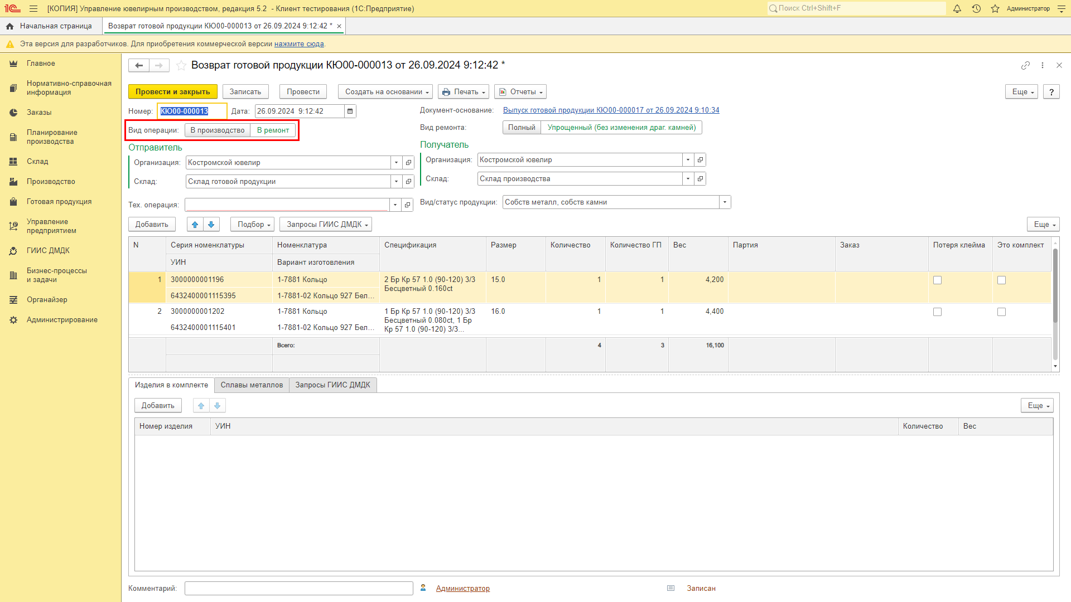Expand sender organization dropdown

pos(397,163)
